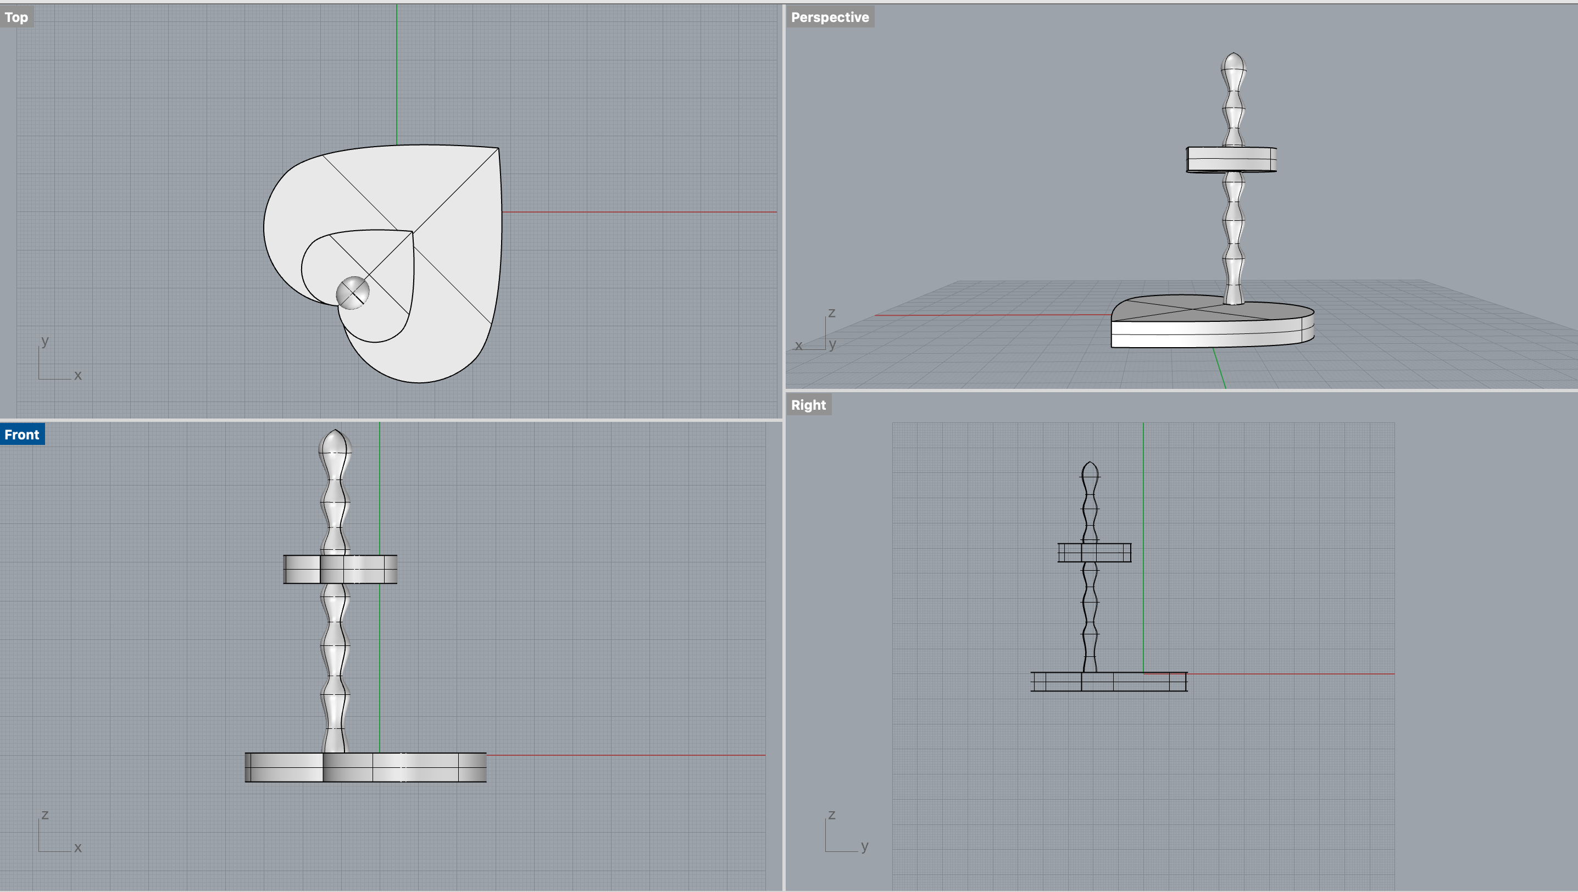This screenshot has width=1578, height=892.
Task: Select the Top viewport title label
Action: click(16, 17)
